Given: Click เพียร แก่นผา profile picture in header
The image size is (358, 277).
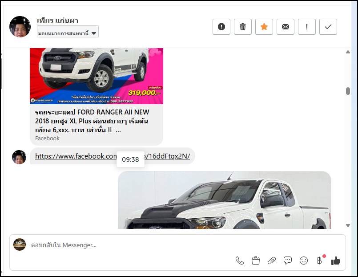Looking at the screenshot, I should 20,27.
